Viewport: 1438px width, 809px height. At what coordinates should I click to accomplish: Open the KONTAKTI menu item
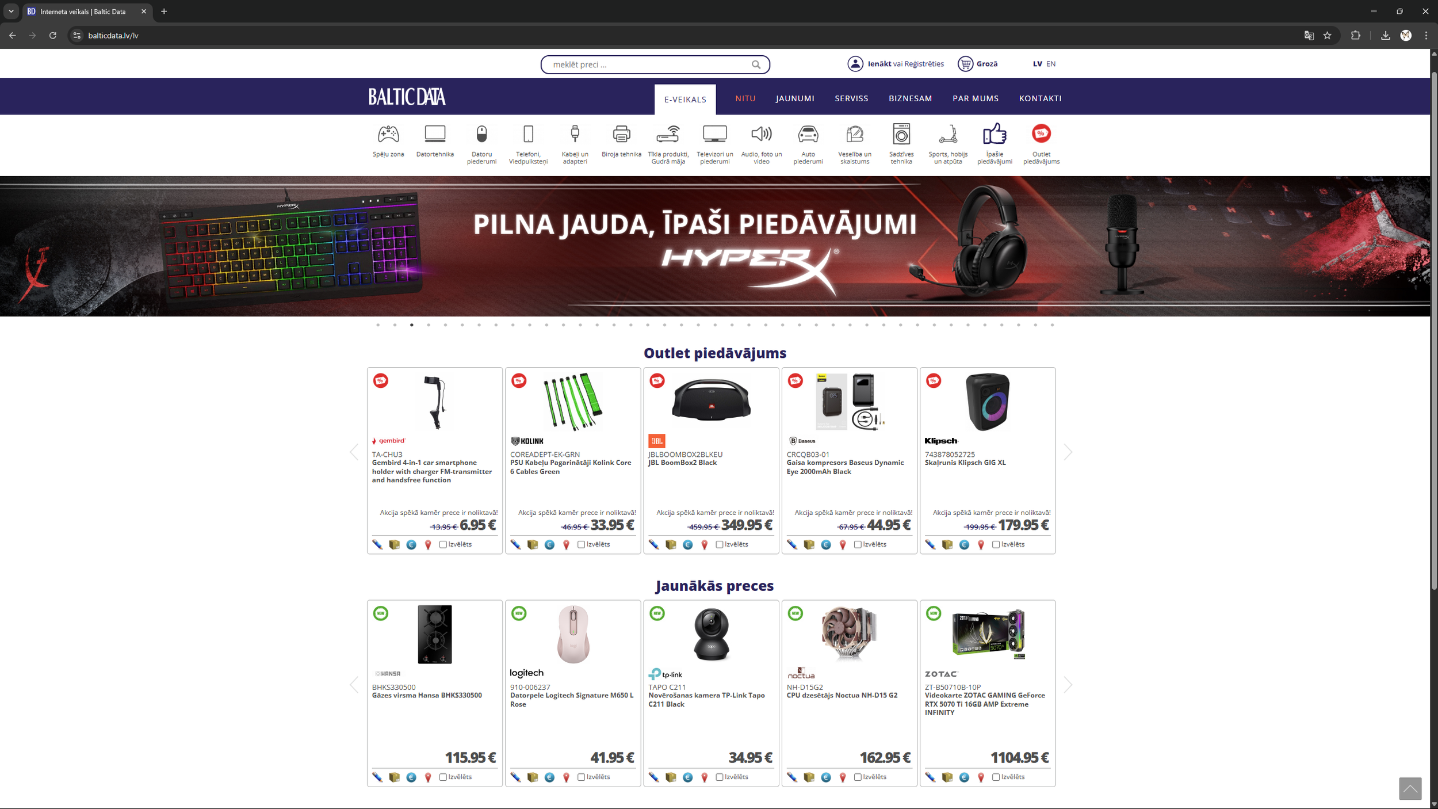(x=1040, y=98)
